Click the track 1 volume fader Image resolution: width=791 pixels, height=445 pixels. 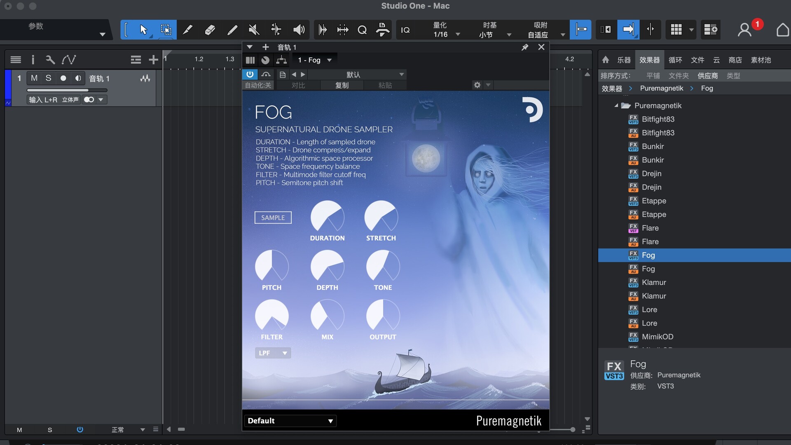pyautogui.click(x=67, y=90)
